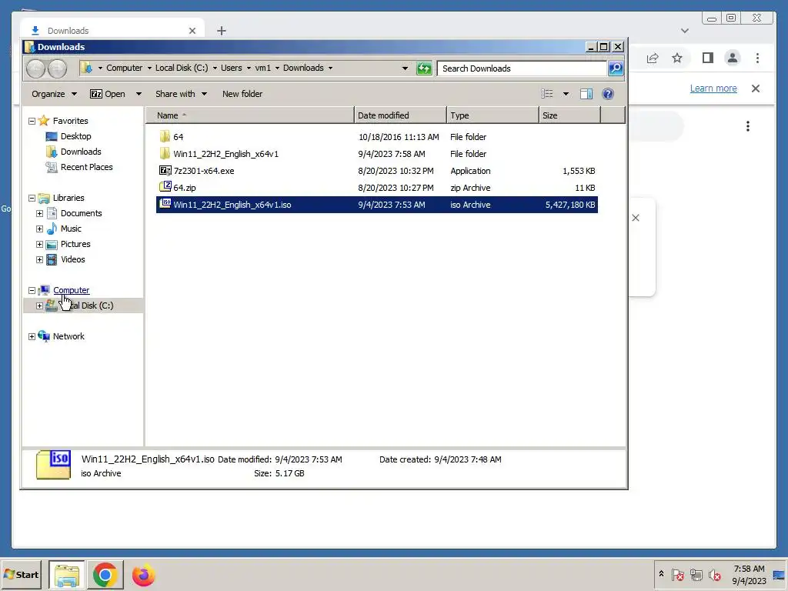The image size is (788, 591).
Task: Select Pictures library
Action: pos(75,244)
